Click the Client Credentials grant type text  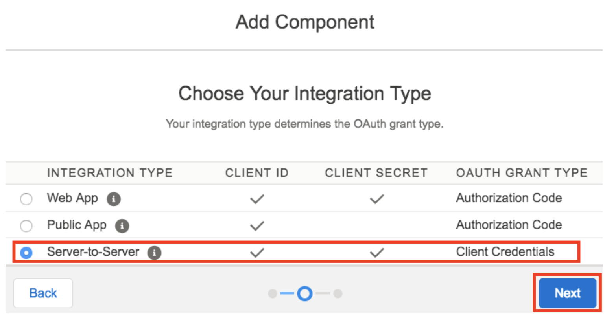[x=505, y=252]
